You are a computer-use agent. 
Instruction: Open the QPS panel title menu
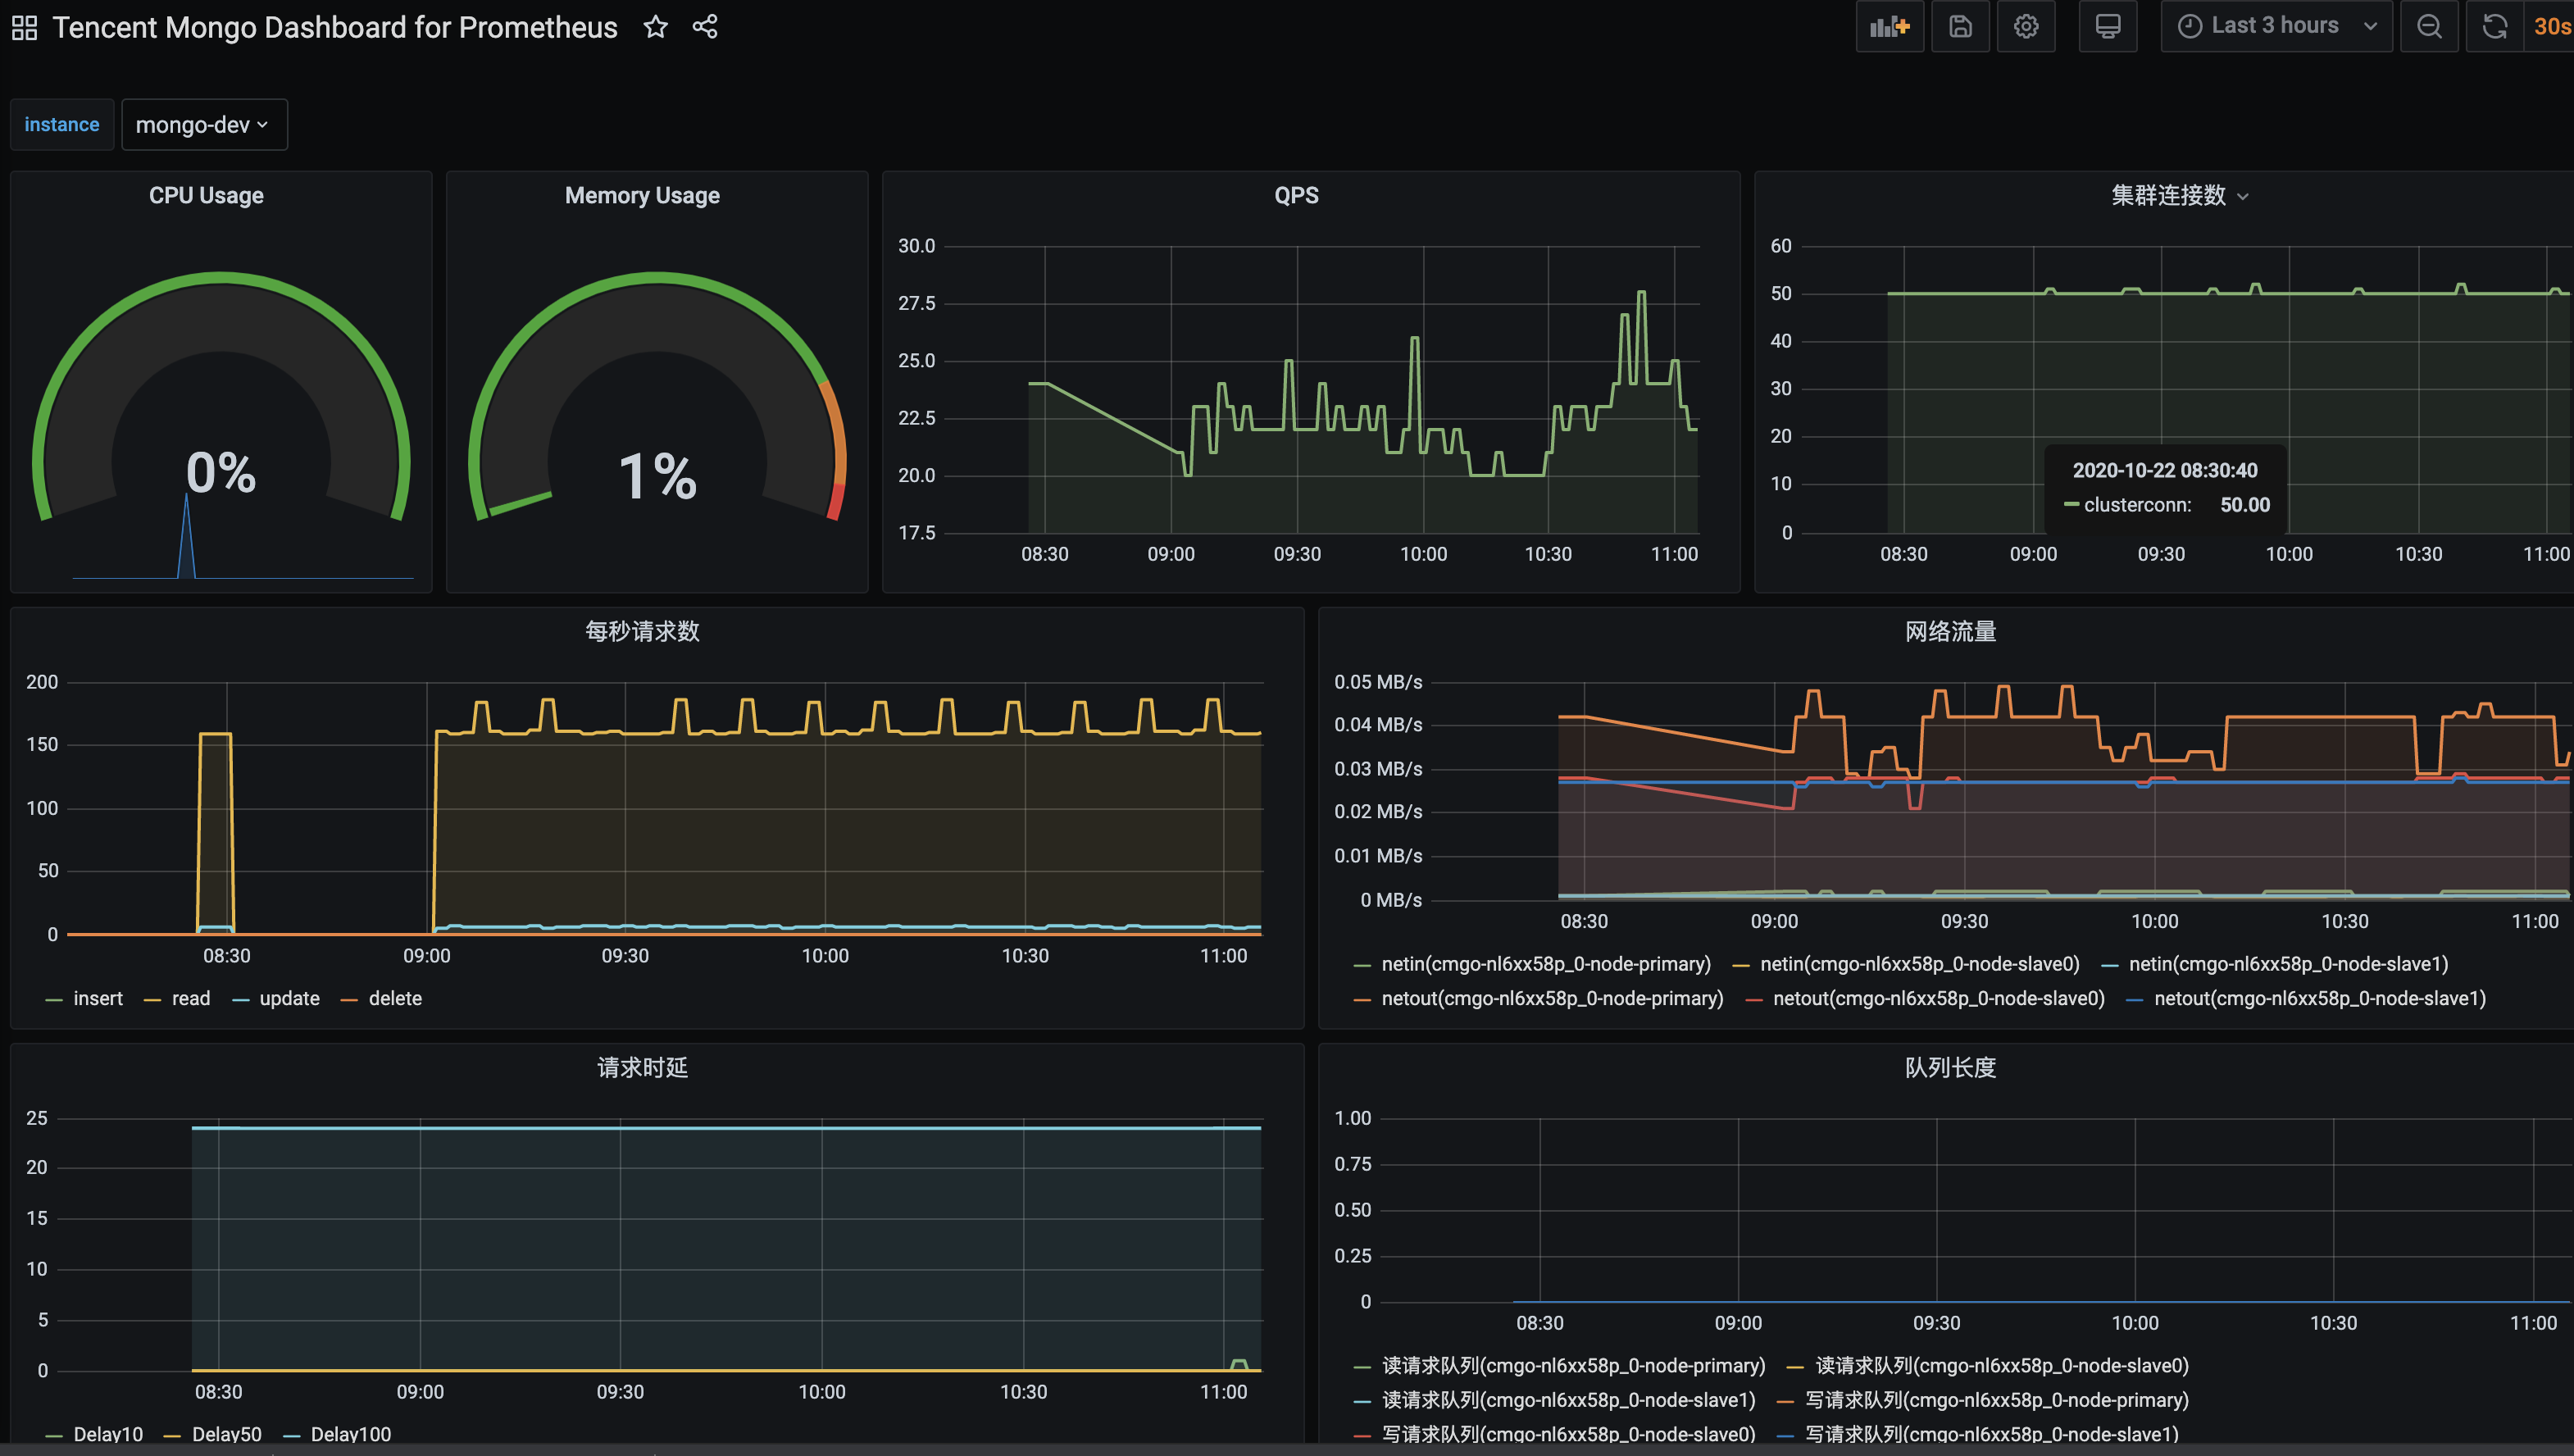tap(1295, 195)
